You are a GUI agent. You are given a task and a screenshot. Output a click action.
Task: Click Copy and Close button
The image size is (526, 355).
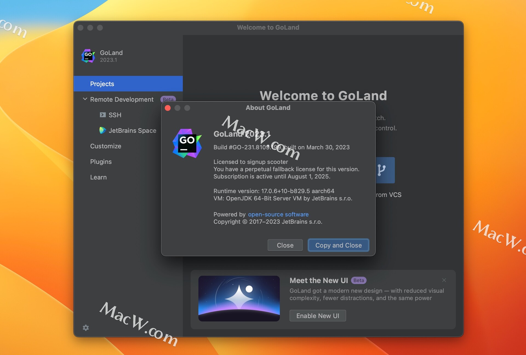coord(338,245)
